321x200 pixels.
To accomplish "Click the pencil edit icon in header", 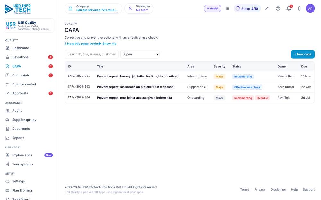I will tap(267, 9).
